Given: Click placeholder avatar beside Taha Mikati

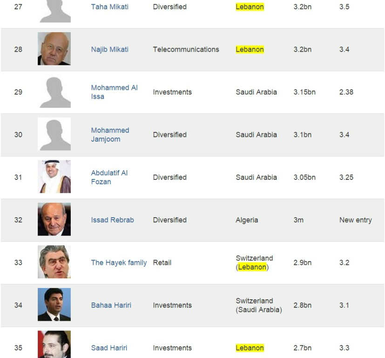Looking at the screenshot, I should (54, 10).
